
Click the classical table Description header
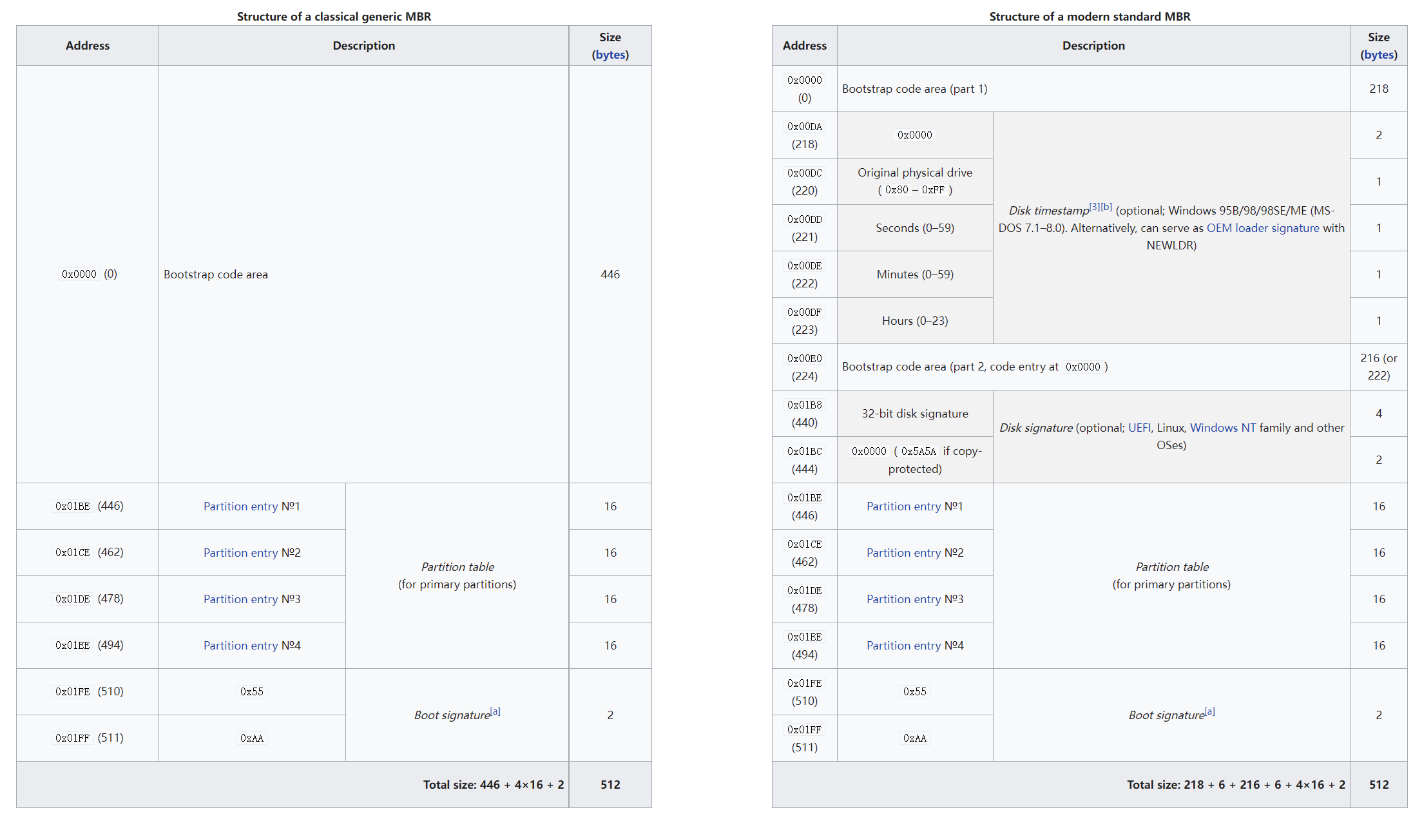coord(364,46)
